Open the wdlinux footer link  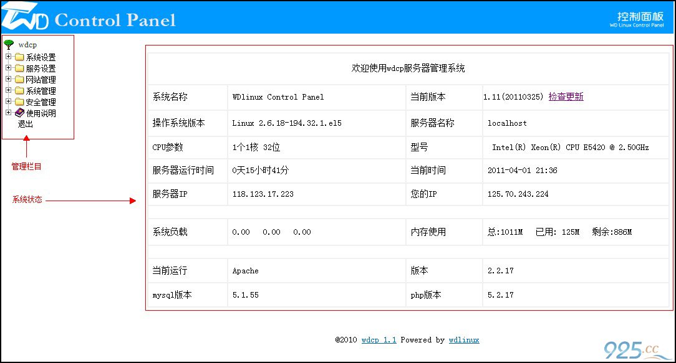pyautogui.click(x=464, y=340)
